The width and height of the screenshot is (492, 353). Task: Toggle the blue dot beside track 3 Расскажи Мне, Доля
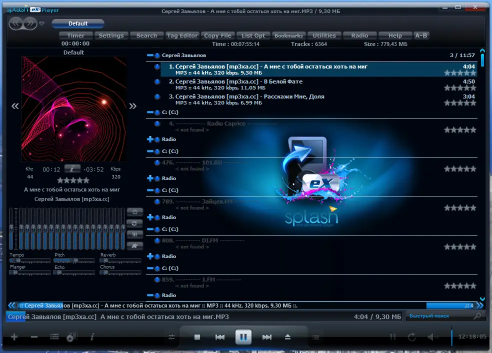[157, 96]
